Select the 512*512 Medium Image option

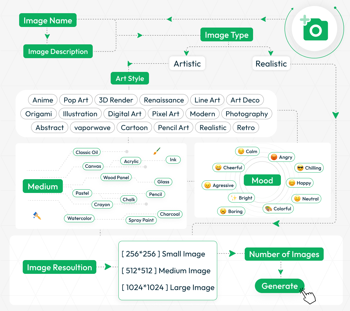tap(166, 271)
